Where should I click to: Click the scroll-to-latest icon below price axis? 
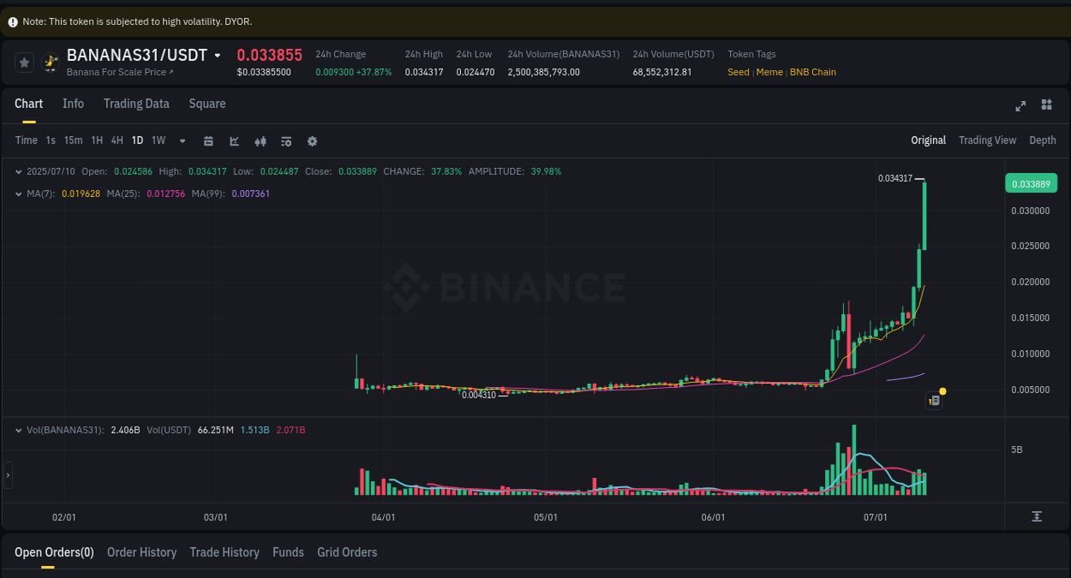1036,517
